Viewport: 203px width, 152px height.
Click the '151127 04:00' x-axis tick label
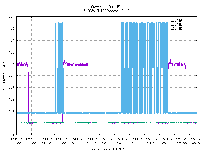46,141
